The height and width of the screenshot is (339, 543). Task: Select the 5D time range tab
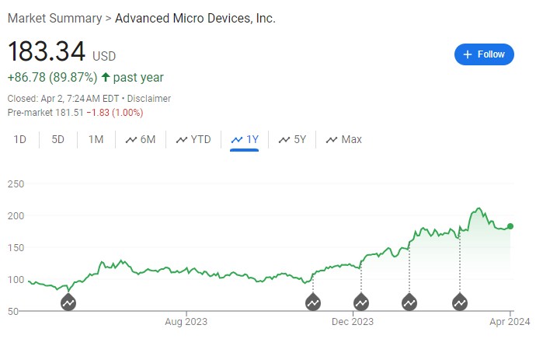pyautogui.click(x=58, y=140)
